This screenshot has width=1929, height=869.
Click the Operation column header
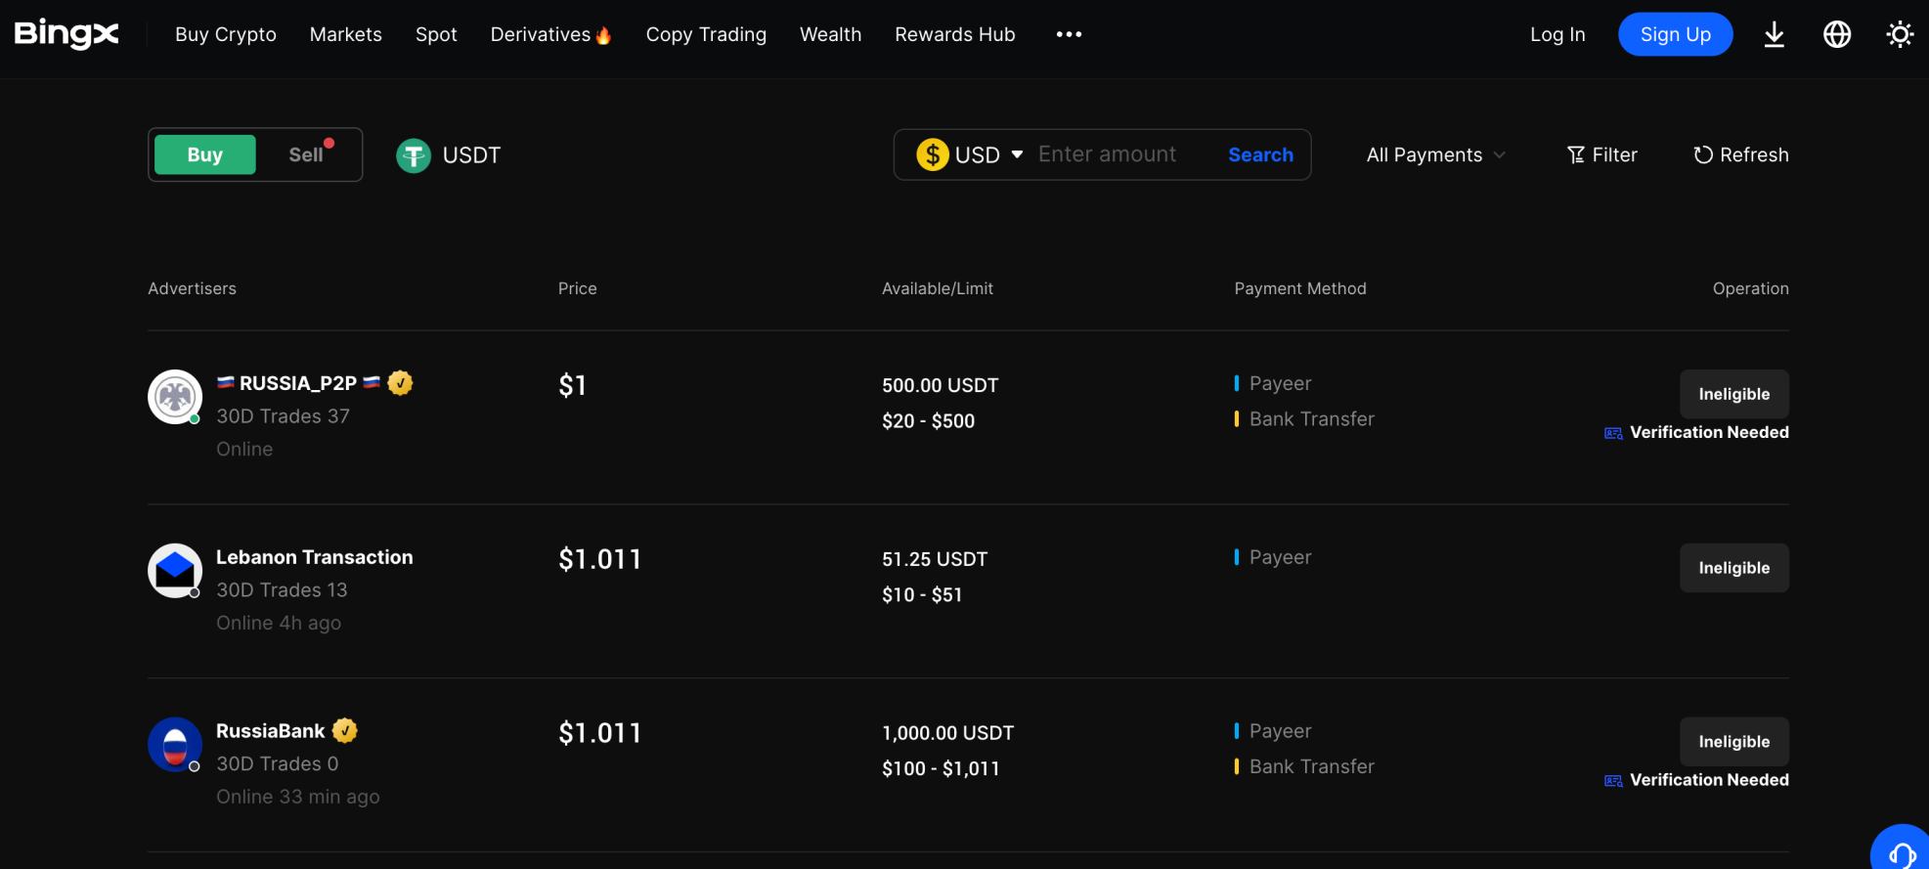coord(1751,288)
